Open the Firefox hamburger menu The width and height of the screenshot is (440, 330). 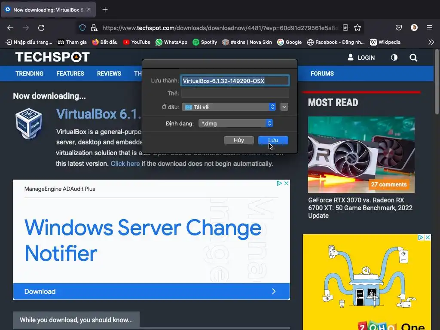pyautogui.click(x=430, y=27)
